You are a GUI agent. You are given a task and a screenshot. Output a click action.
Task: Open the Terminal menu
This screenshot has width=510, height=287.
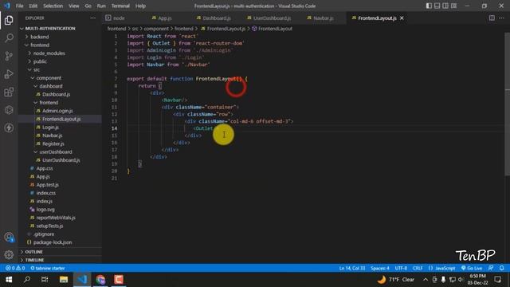(x=120, y=6)
